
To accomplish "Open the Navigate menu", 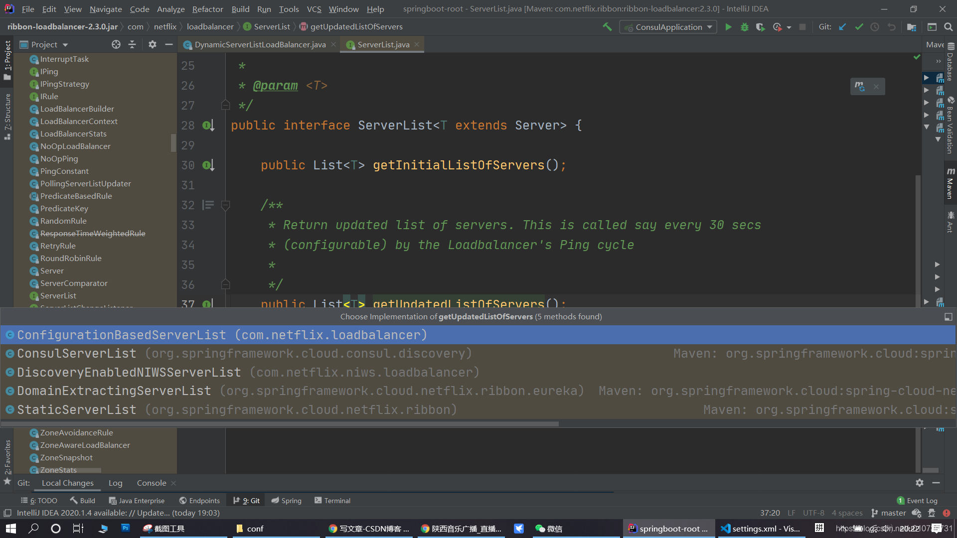I will click(x=106, y=9).
